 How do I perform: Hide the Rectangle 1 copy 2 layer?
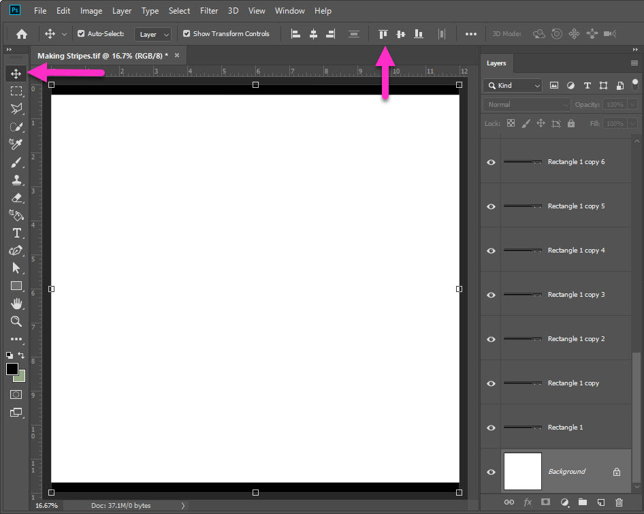491,339
